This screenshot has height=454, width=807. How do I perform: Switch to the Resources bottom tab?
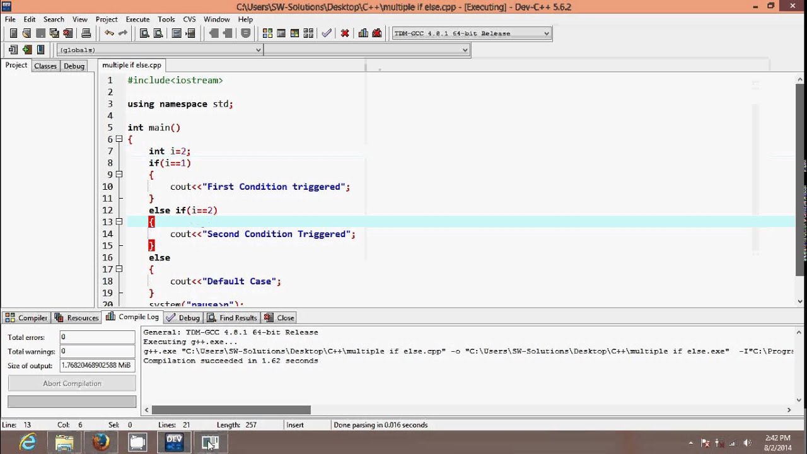pos(76,318)
